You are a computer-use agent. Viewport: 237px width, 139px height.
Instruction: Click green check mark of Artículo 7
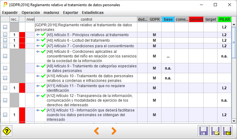(x=43, y=45)
